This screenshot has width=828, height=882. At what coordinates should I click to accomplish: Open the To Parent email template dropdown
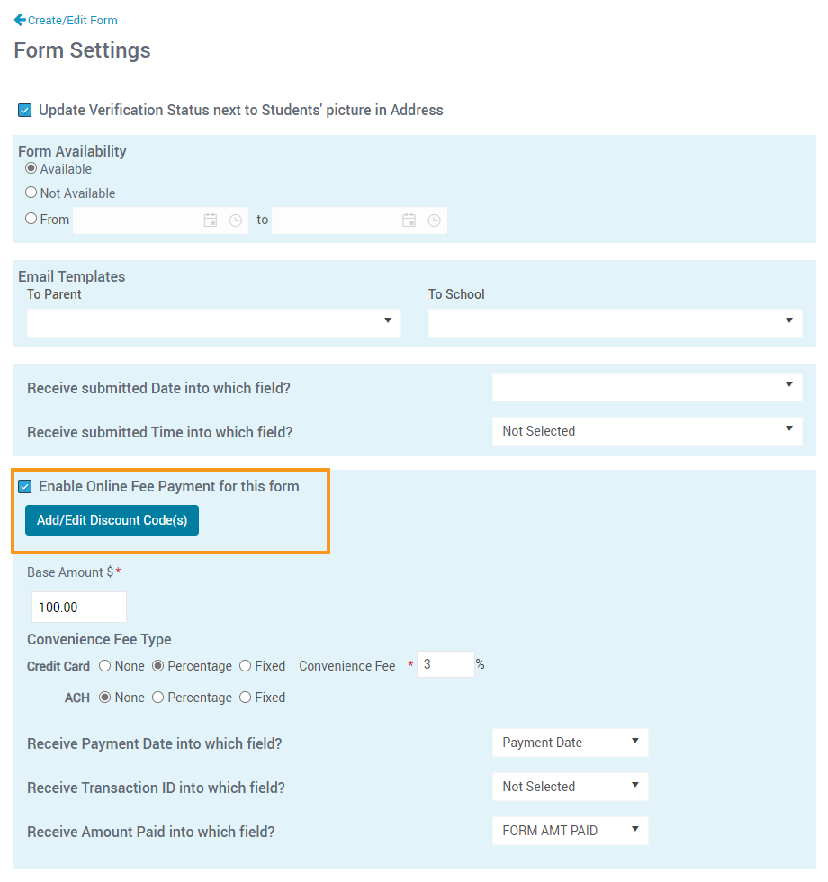pyautogui.click(x=214, y=323)
